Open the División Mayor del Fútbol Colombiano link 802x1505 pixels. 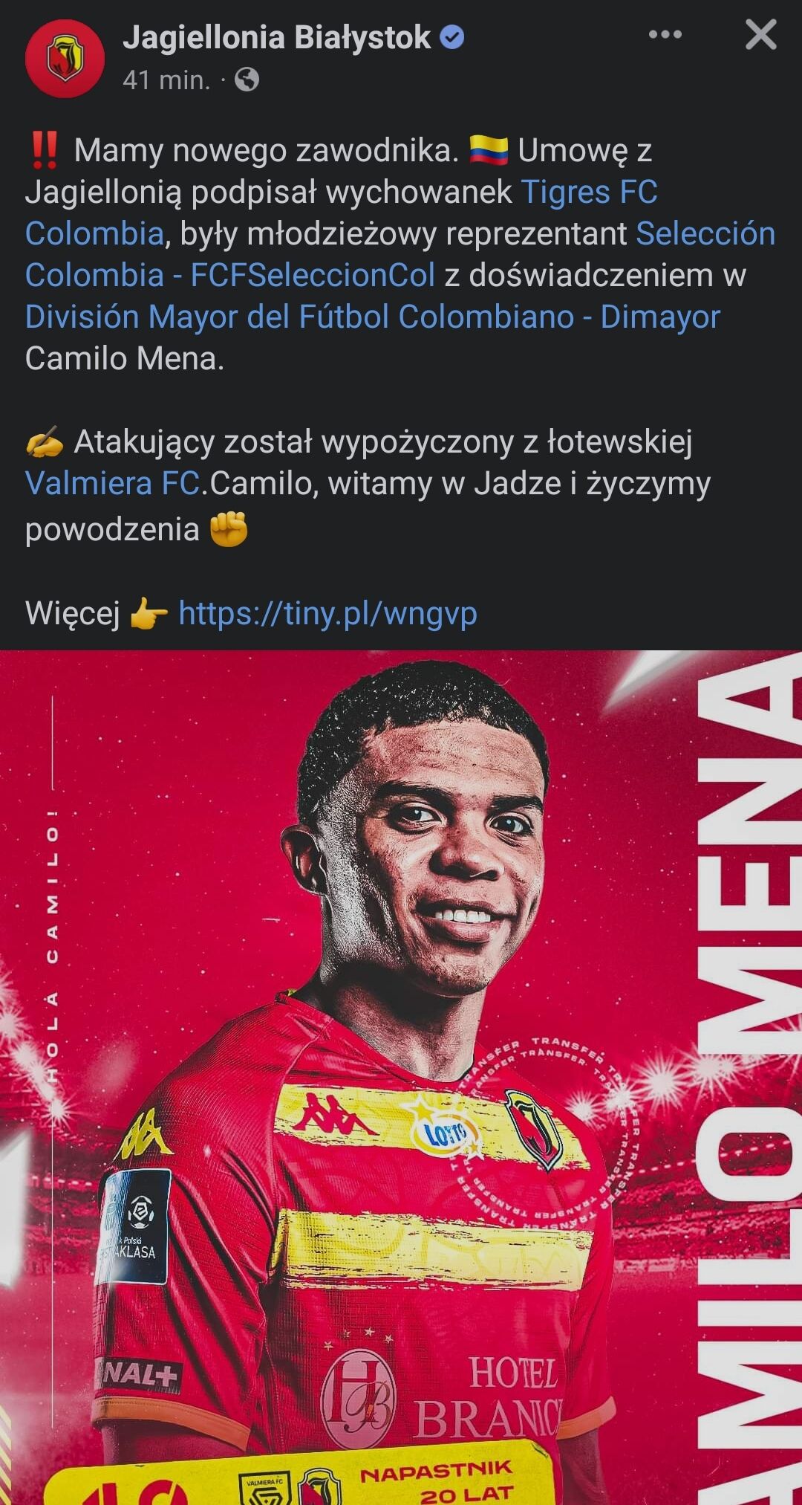tap(373, 317)
